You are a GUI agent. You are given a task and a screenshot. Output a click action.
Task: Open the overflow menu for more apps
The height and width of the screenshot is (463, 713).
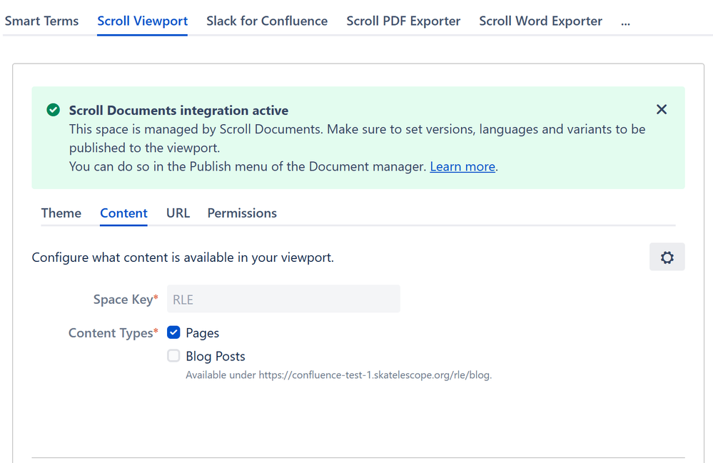[x=625, y=21]
